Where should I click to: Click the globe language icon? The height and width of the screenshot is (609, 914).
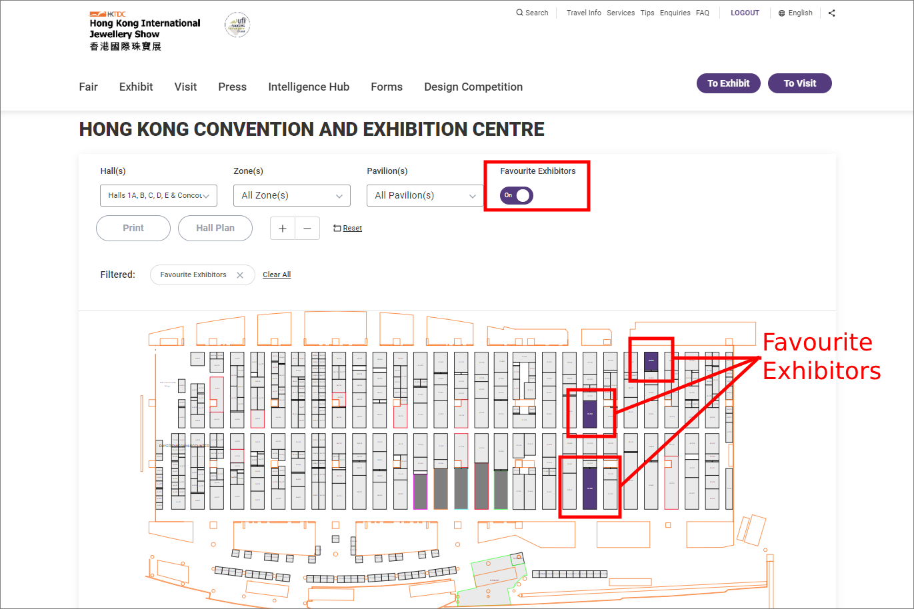[781, 13]
